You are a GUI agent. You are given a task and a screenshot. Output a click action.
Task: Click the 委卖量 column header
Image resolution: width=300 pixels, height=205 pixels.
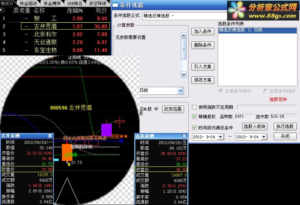[x=22, y=10]
